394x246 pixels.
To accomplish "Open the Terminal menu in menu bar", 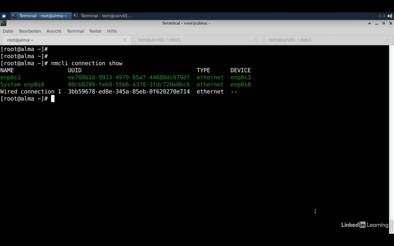I will 75,31.
